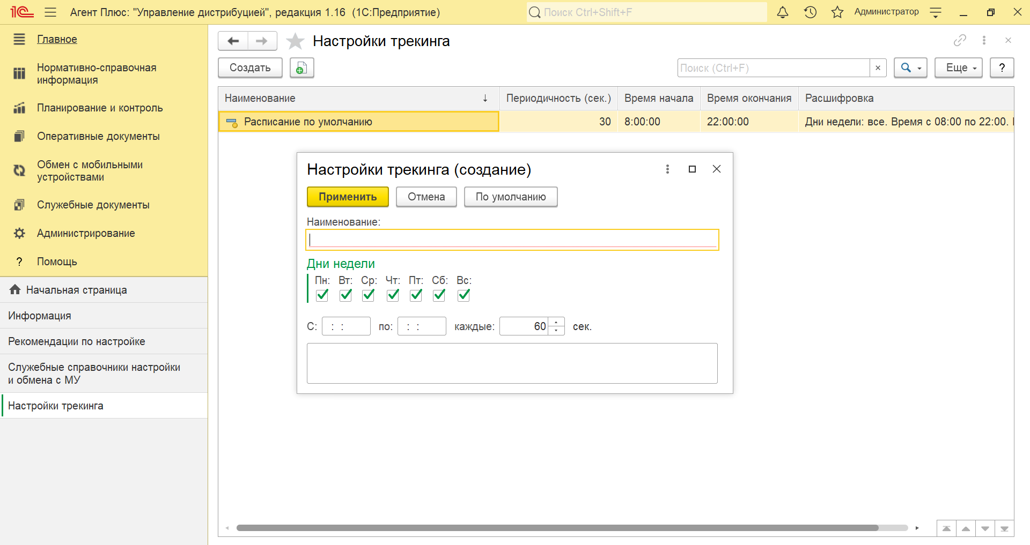
Task: Move down one row arrow button
Action: [985, 528]
